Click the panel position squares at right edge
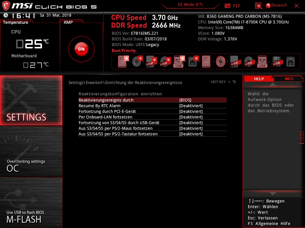Screen dimensions: 305x228 (302, 136)
